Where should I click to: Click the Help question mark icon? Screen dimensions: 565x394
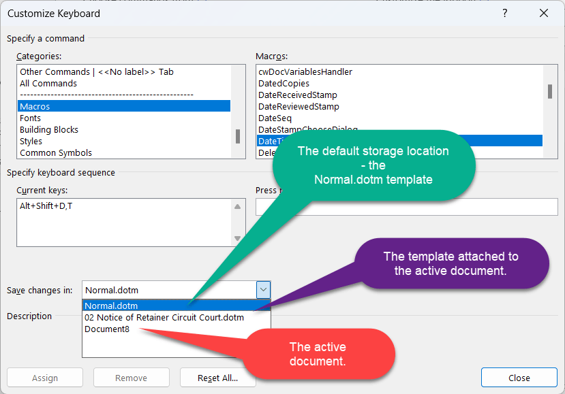(x=505, y=13)
